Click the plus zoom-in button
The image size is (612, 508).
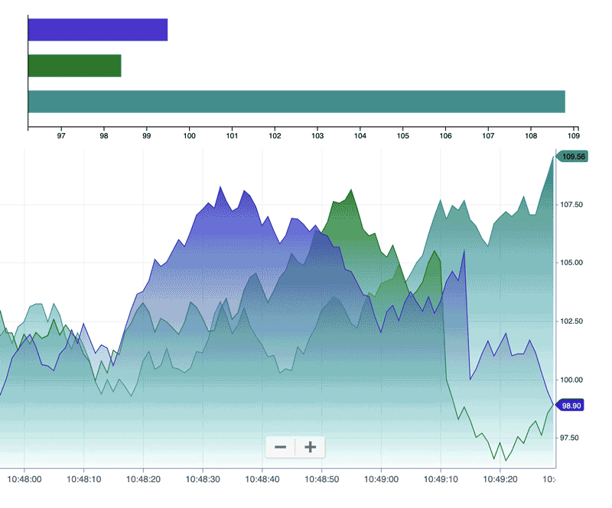pyautogui.click(x=310, y=447)
